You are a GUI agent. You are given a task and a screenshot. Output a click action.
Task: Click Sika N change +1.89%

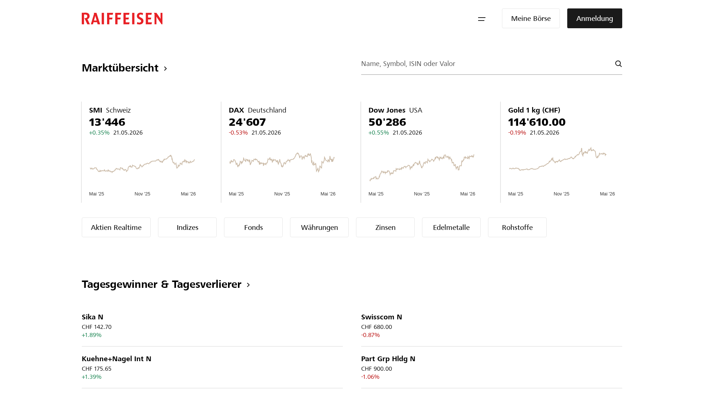92,335
